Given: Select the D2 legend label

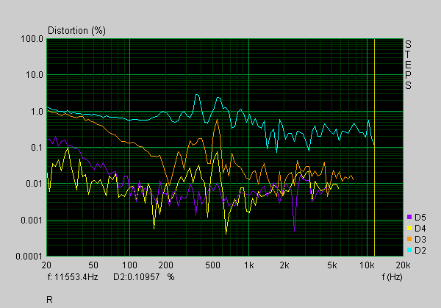Looking at the screenshot, I should [420, 251].
